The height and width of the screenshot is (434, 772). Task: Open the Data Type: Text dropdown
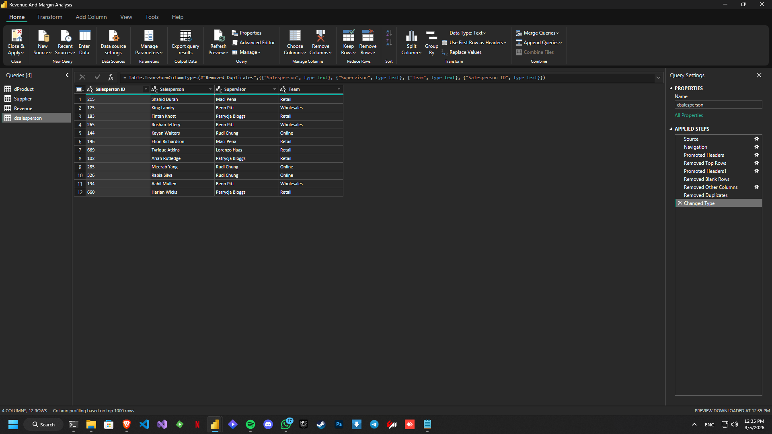(x=467, y=33)
